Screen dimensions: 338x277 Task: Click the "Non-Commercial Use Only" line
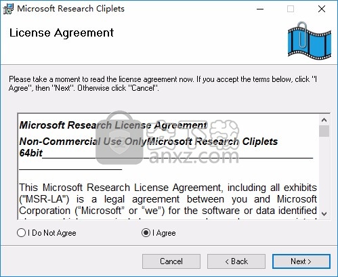point(83,142)
